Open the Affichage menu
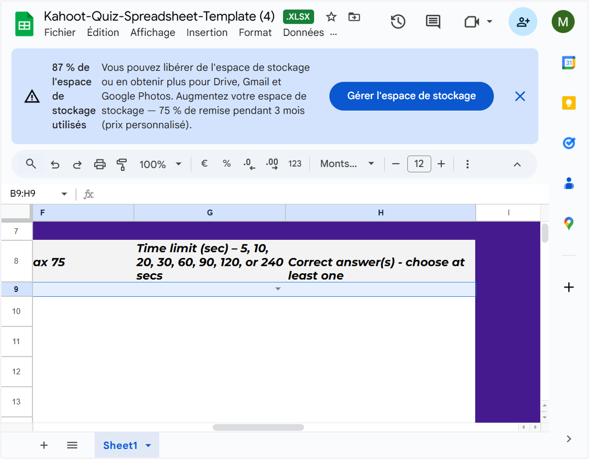This screenshot has height=459, width=589. [x=153, y=32]
